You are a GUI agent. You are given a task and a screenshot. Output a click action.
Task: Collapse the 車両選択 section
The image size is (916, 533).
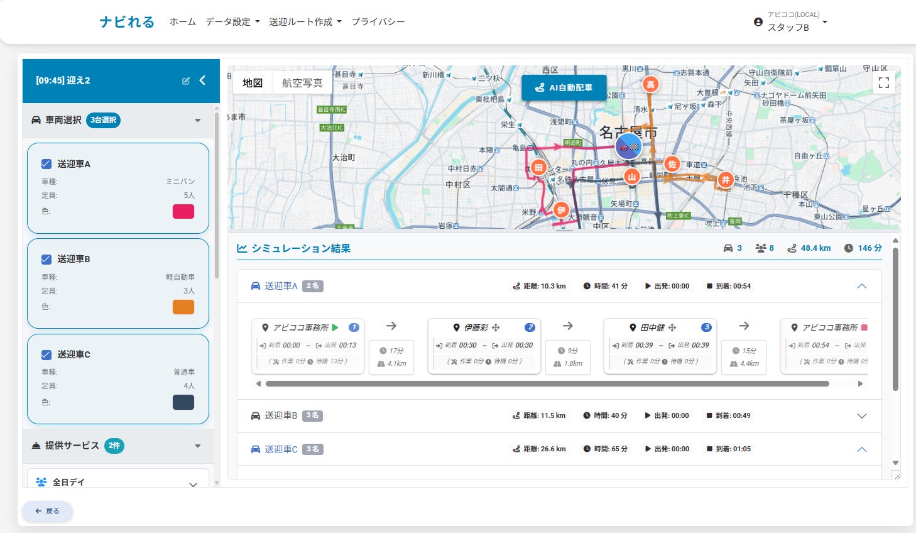[198, 120]
